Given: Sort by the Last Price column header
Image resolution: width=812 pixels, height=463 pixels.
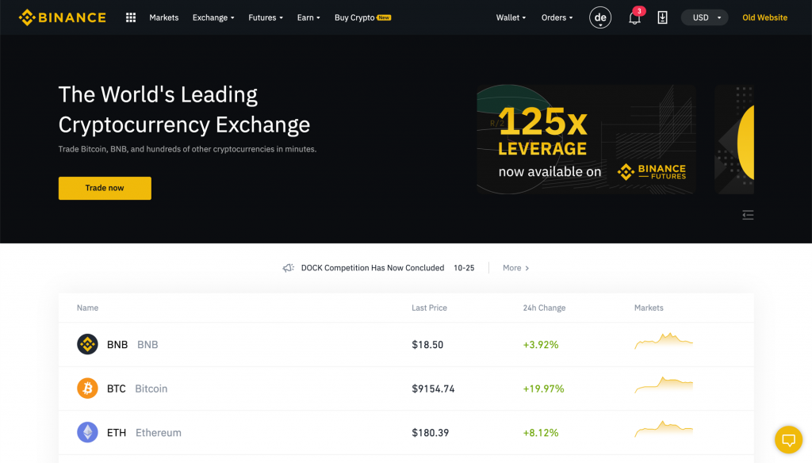Looking at the screenshot, I should point(429,308).
